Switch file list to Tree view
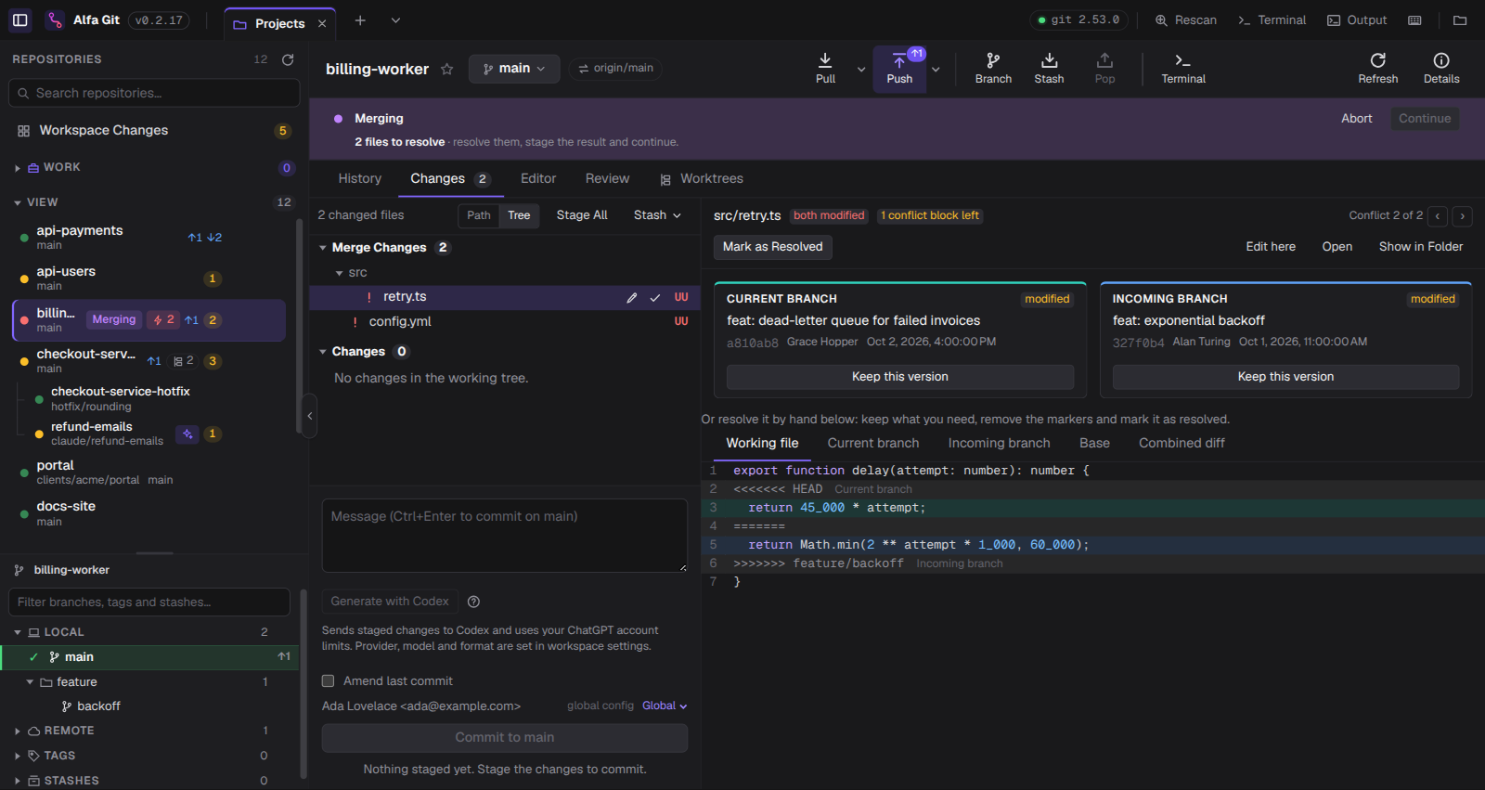 519,215
